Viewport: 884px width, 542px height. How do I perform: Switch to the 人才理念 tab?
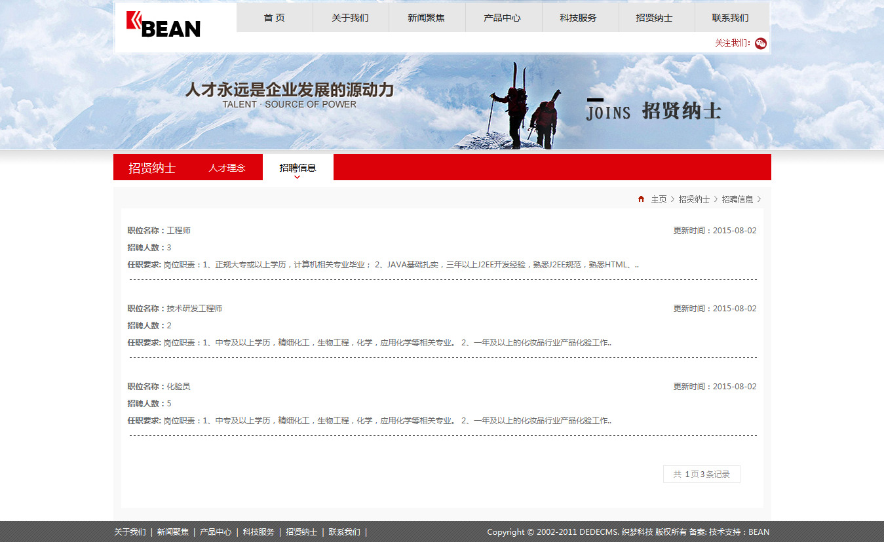[227, 168]
